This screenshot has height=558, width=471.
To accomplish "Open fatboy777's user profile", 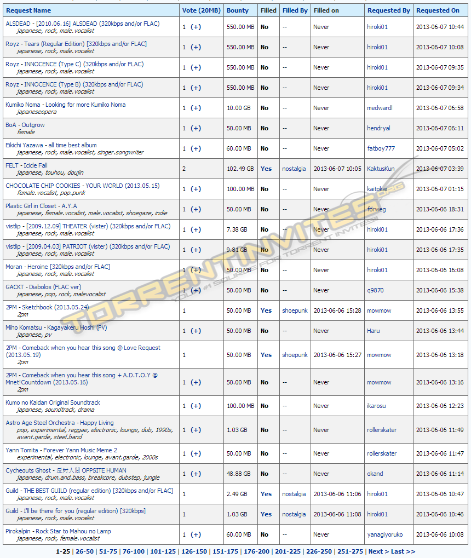I will (381, 149).
